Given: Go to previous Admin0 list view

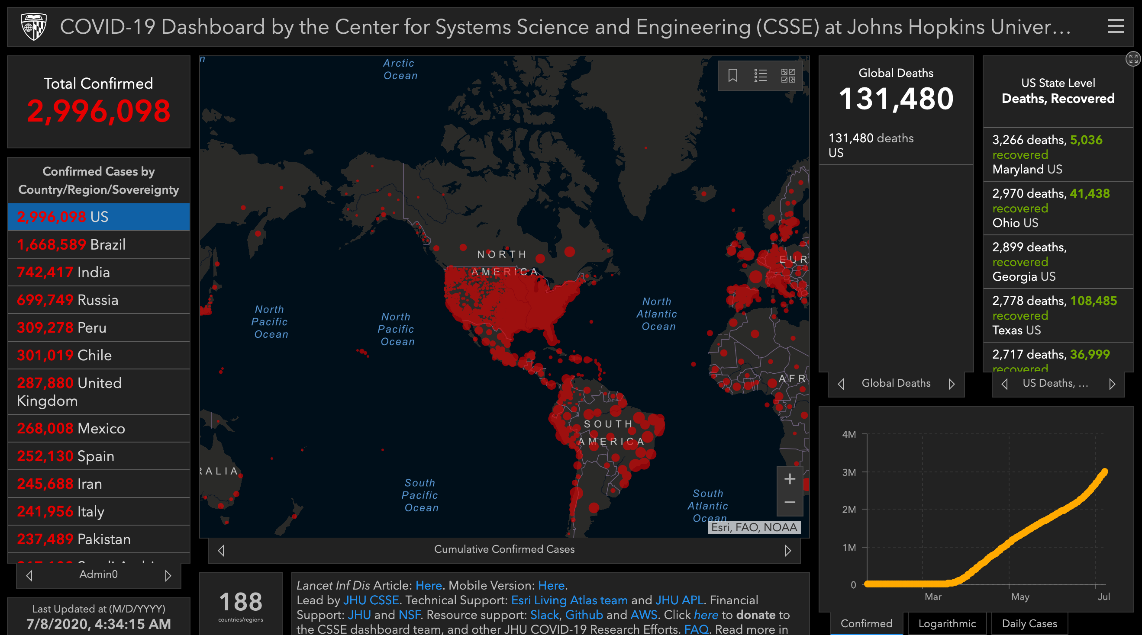Looking at the screenshot, I should click(x=29, y=575).
